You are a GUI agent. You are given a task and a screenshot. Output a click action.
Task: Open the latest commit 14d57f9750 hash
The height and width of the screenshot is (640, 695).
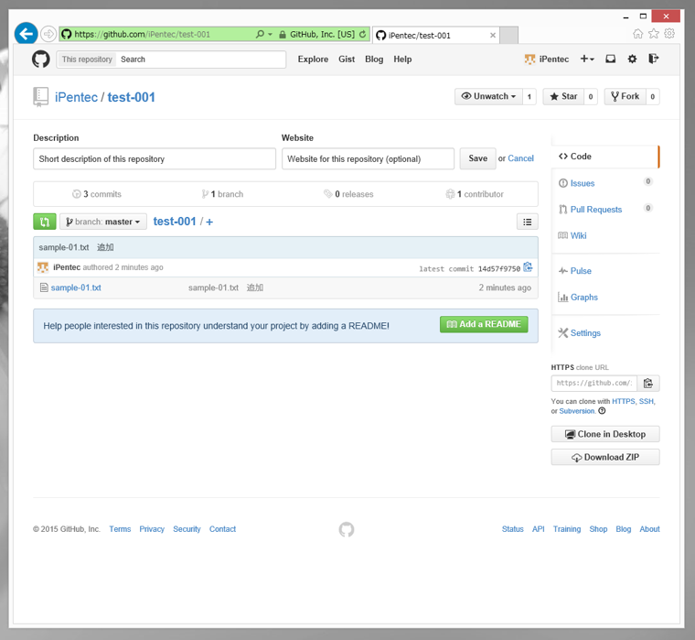pos(499,269)
